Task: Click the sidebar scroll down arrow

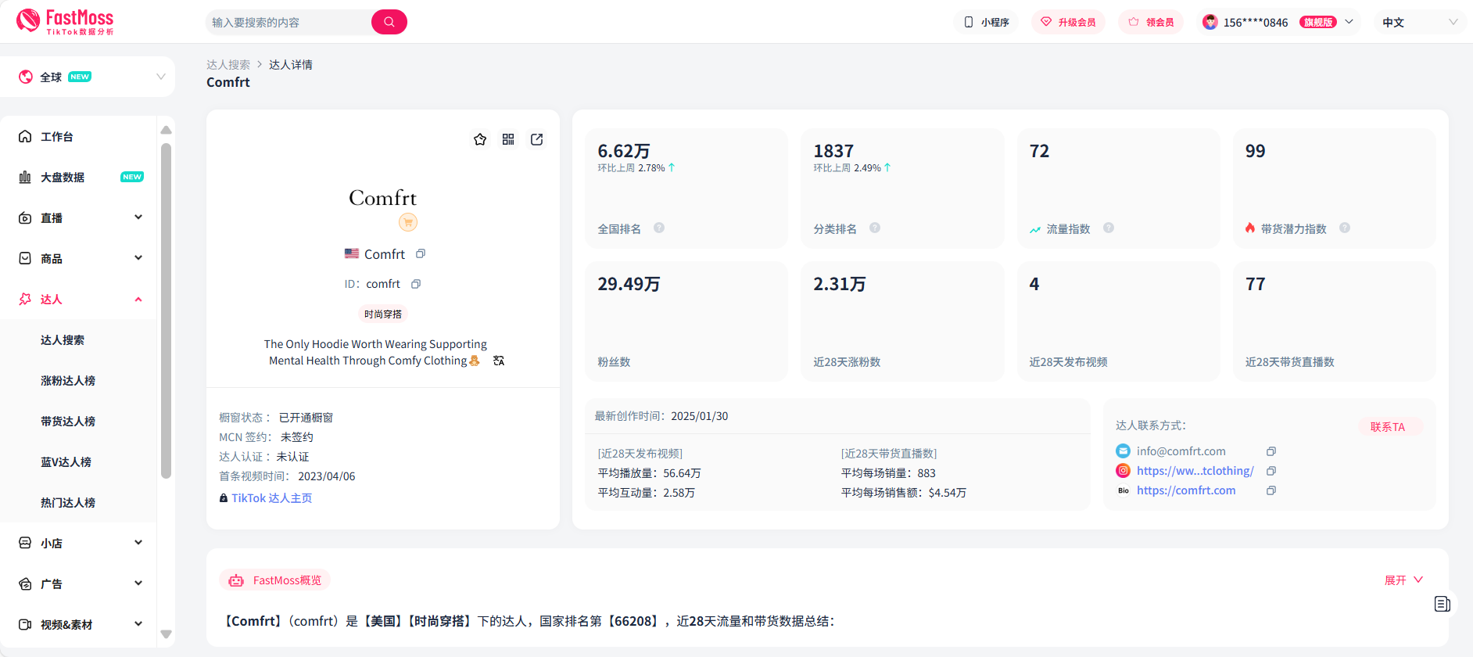Action: pos(166,634)
